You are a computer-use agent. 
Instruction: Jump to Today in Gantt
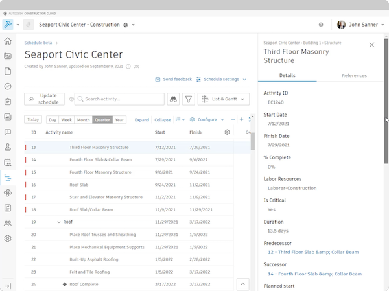tap(33, 119)
